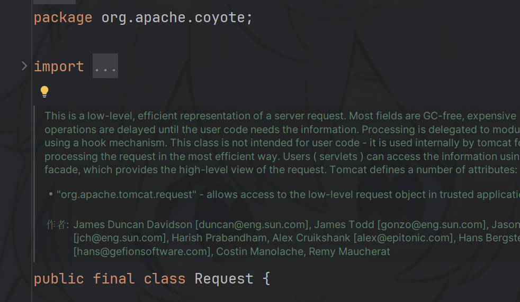Click the class keyword before Request

click(165, 278)
